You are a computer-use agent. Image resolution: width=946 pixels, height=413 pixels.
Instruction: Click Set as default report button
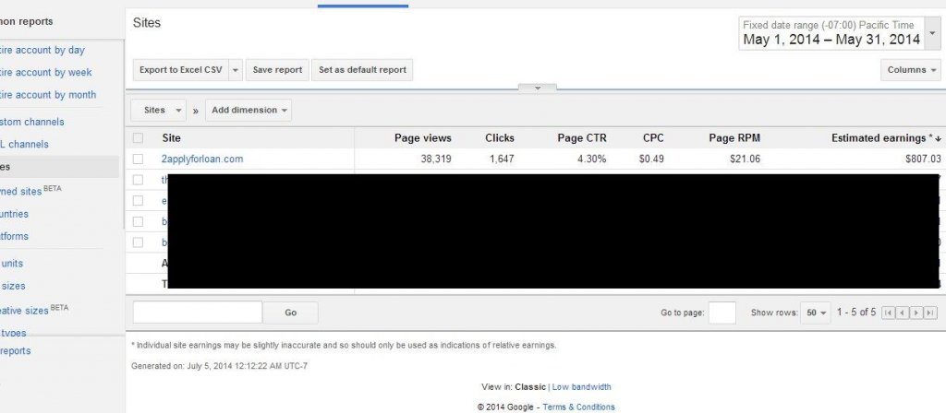362,70
